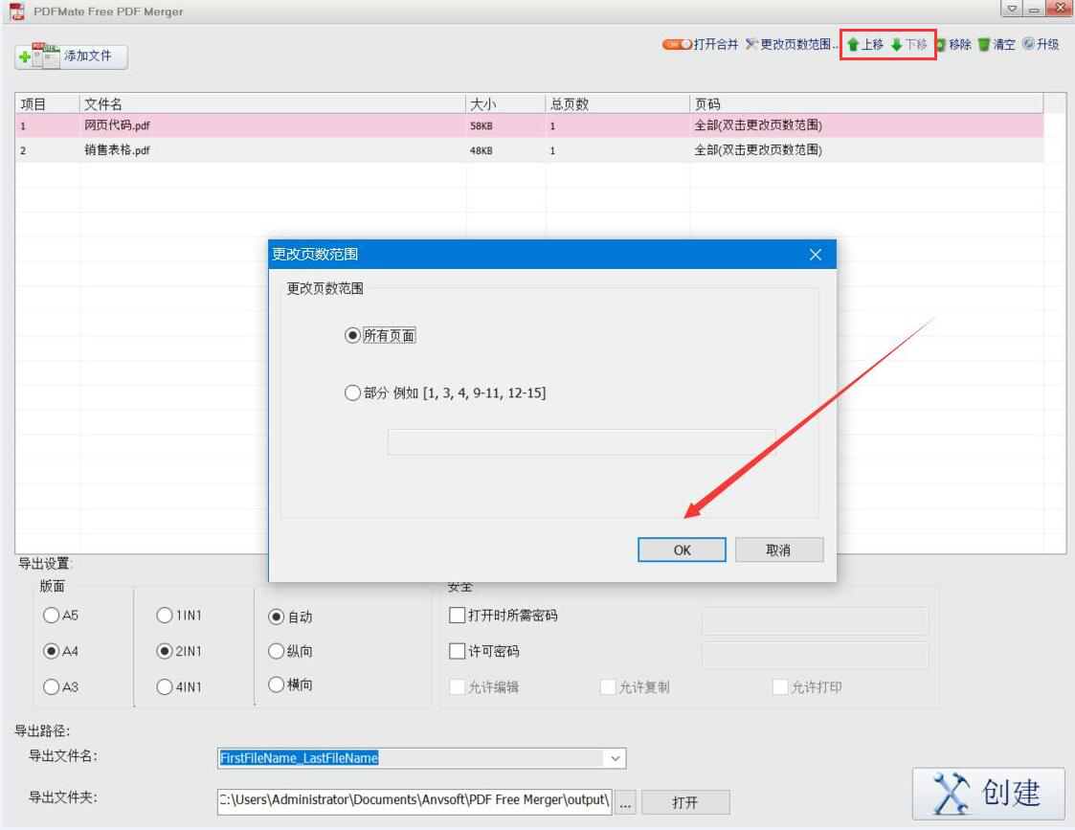Click the Add File (添加文件) button
The width and height of the screenshot is (1075, 830).
click(71, 56)
